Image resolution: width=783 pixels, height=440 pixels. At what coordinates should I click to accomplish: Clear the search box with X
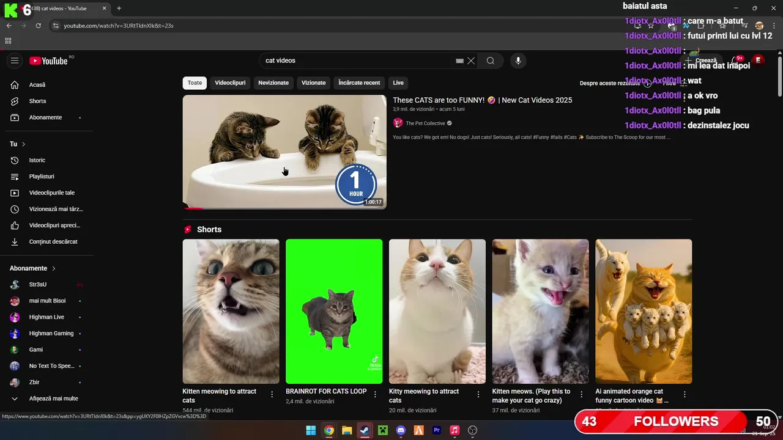[471, 61]
